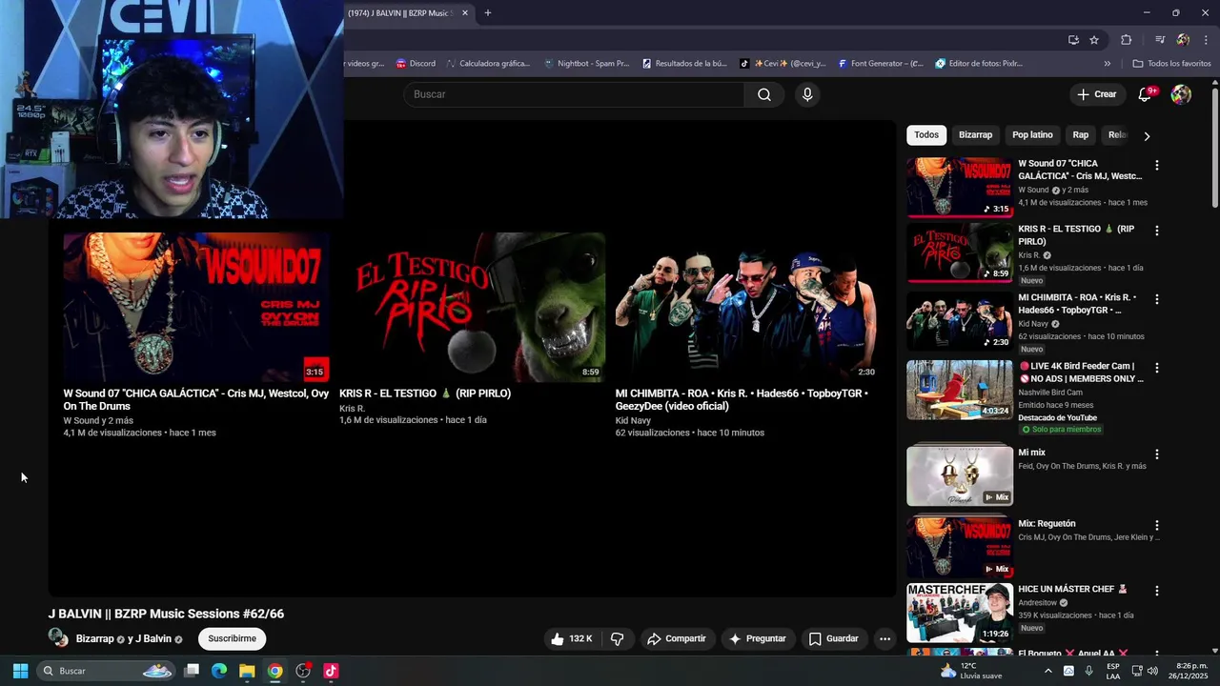This screenshot has height=686, width=1220.
Task: Show next filter chips with right arrow
Action: pos(1147,135)
